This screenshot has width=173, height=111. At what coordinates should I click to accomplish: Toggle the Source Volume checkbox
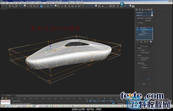140,53
